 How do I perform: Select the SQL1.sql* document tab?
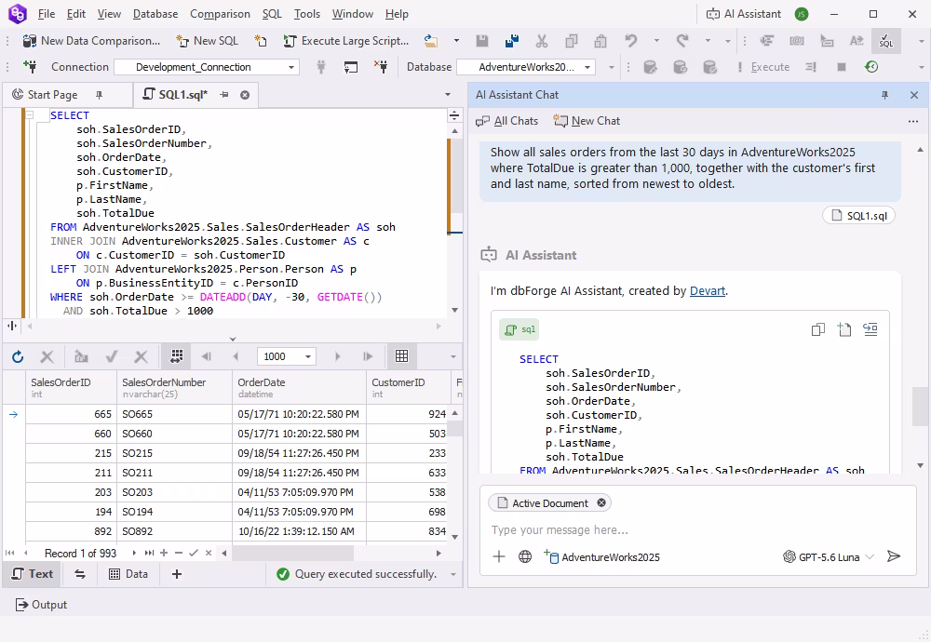[182, 95]
